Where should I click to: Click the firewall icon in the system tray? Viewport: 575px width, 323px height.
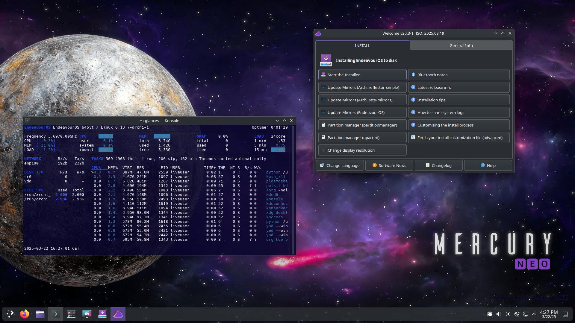click(490, 314)
